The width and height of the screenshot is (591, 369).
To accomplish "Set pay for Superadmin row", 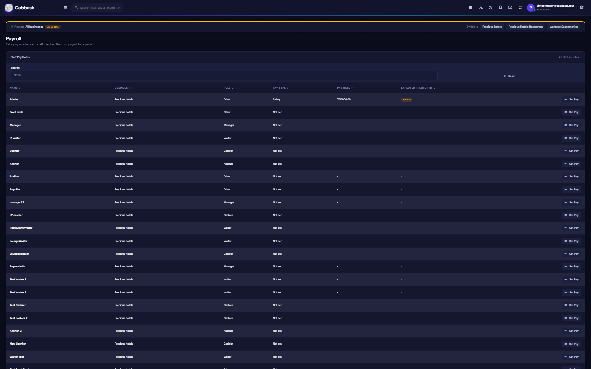I will coord(571,267).
